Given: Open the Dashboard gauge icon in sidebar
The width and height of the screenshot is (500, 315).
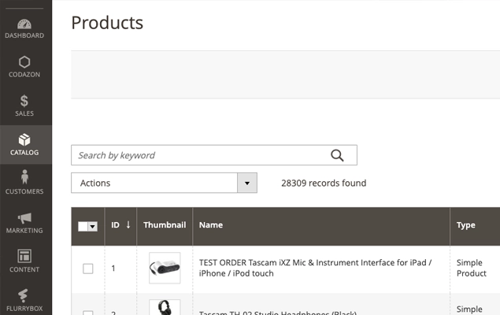Looking at the screenshot, I should 24,24.
